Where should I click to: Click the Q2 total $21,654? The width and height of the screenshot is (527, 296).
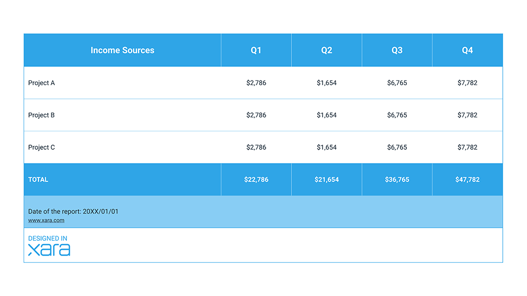point(327,180)
